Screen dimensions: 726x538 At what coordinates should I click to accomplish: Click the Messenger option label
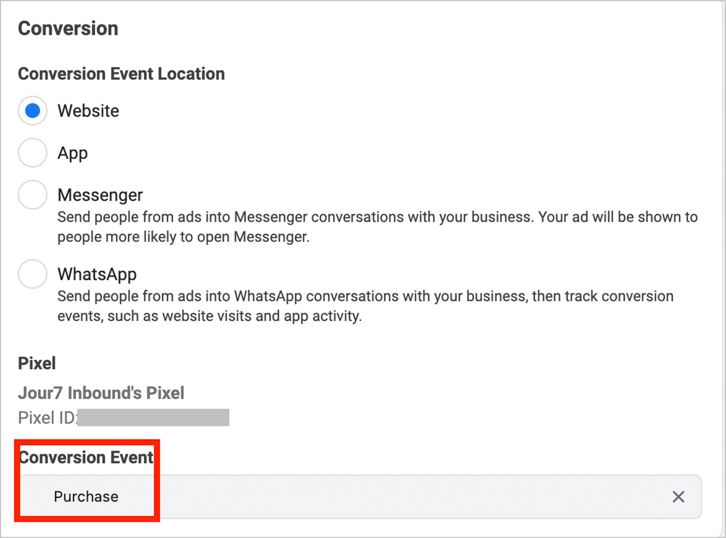[100, 195]
